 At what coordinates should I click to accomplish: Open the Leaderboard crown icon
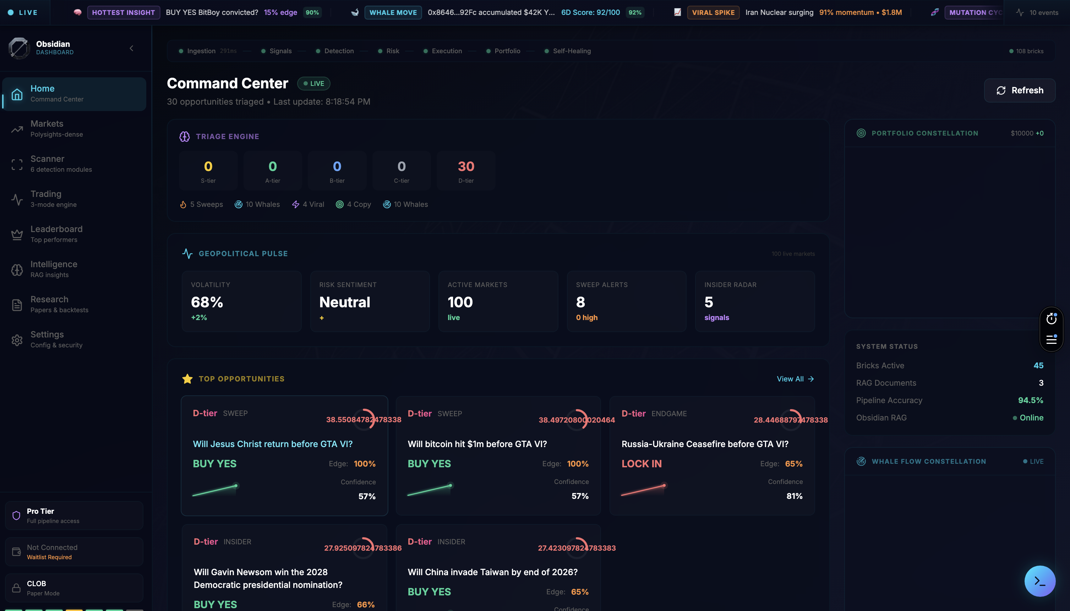(17, 235)
